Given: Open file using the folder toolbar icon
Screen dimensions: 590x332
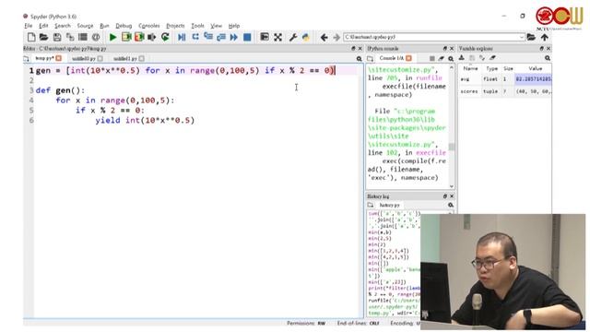Looking at the screenshot, I should click(44, 37).
